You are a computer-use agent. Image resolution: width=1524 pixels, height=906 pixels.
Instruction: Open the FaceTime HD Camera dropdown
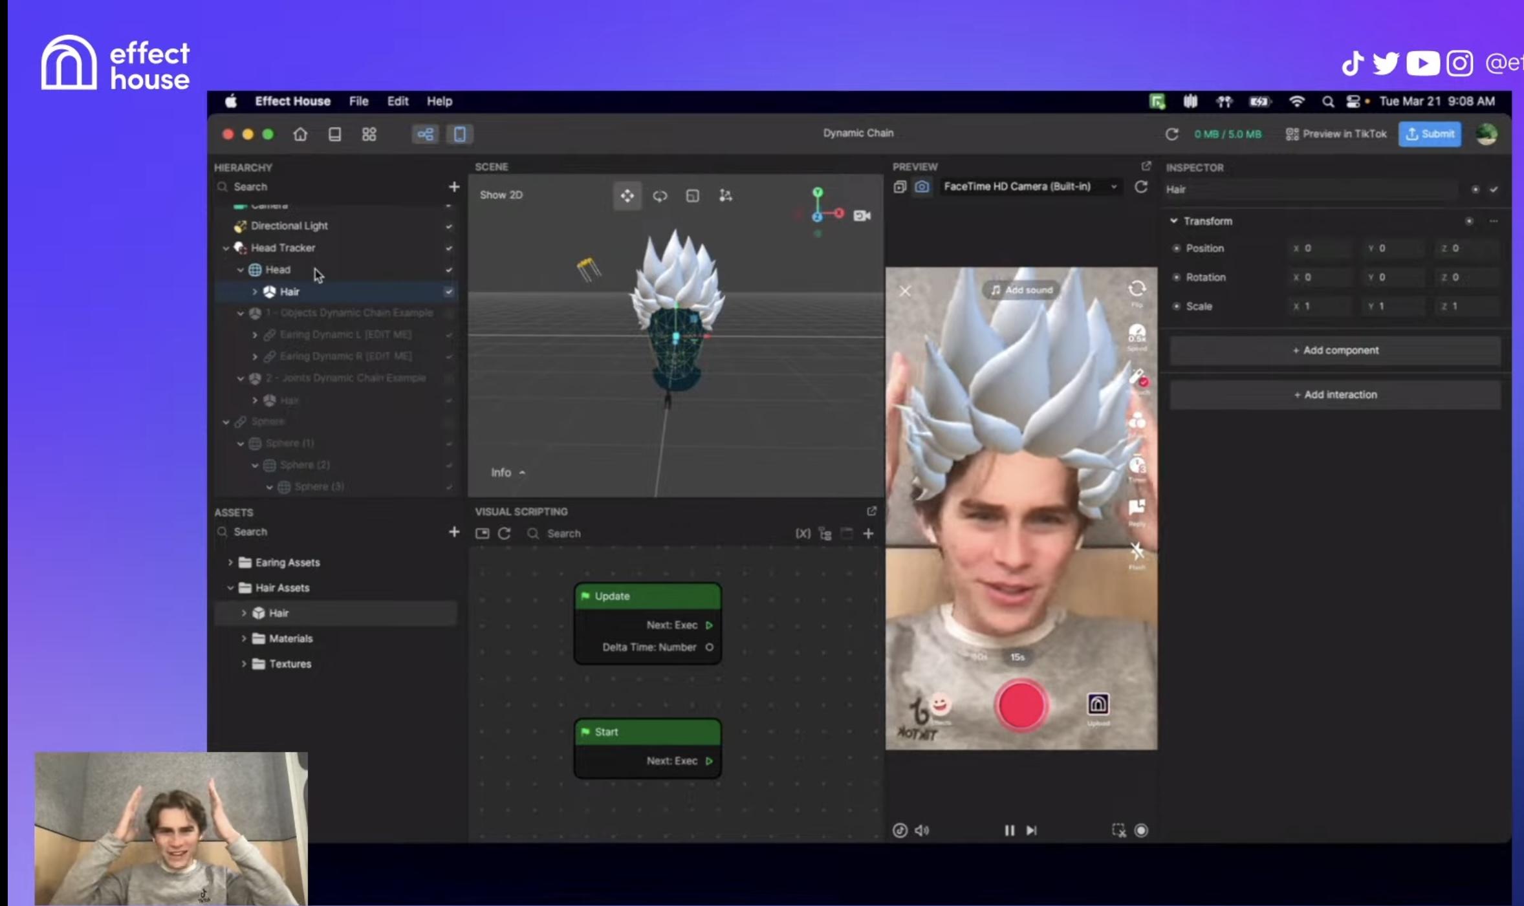tap(1029, 187)
